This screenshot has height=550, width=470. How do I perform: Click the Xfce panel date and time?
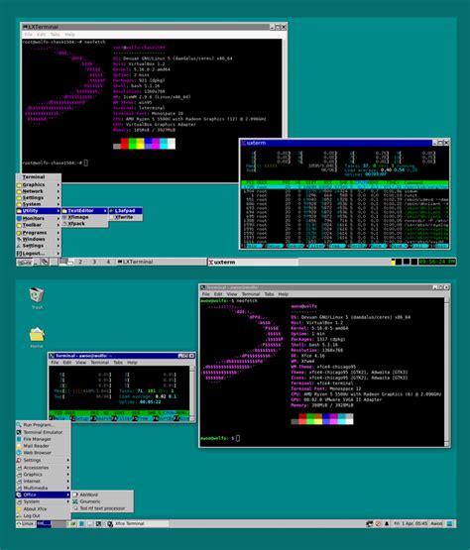click(411, 523)
